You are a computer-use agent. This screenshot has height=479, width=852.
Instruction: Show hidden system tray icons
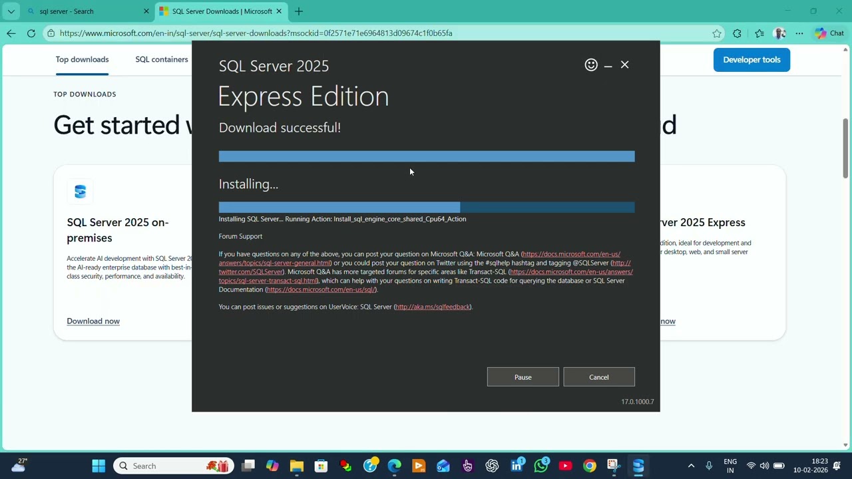[691, 466]
